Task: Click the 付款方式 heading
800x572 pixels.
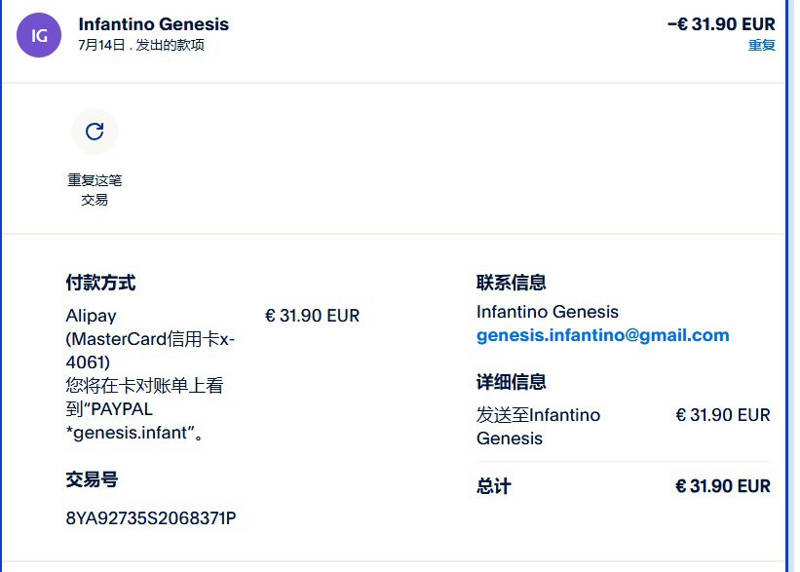Action: [x=100, y=283]
